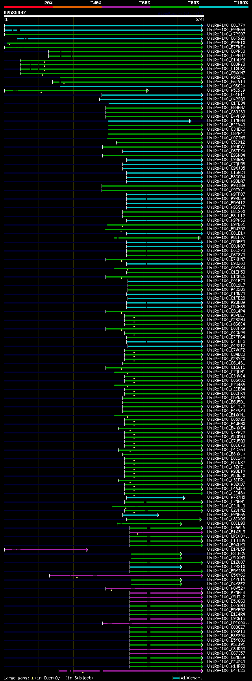Select the UniRef100_Q8LB10 label
This screenshot has width=252, height=681.
(x=226, y=233)
